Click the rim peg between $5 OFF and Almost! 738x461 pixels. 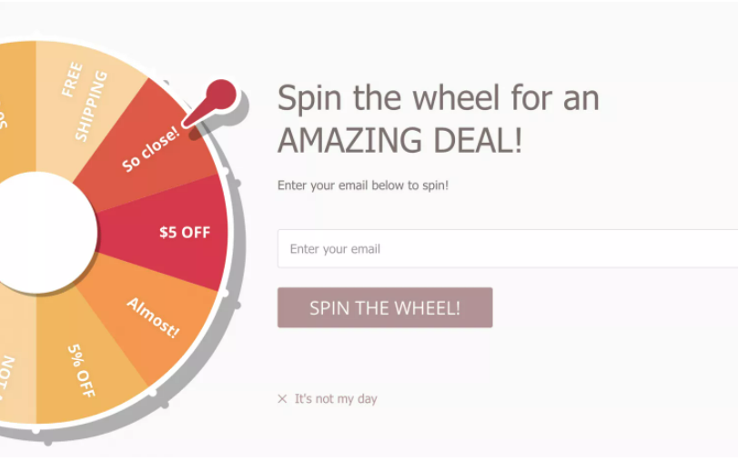coord(237,305)
